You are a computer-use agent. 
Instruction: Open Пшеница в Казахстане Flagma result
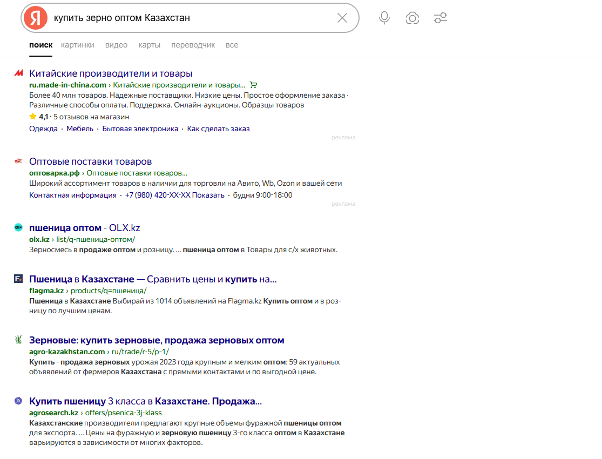tap(153, 279)
